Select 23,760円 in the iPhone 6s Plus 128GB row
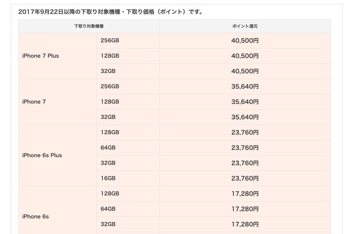354x234 pixels. (245, 133)
